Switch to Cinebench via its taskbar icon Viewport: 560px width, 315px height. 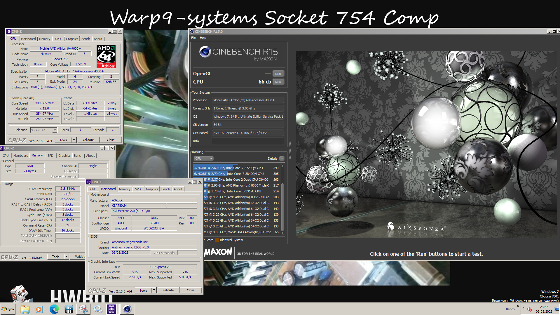(x=127, y=309)
